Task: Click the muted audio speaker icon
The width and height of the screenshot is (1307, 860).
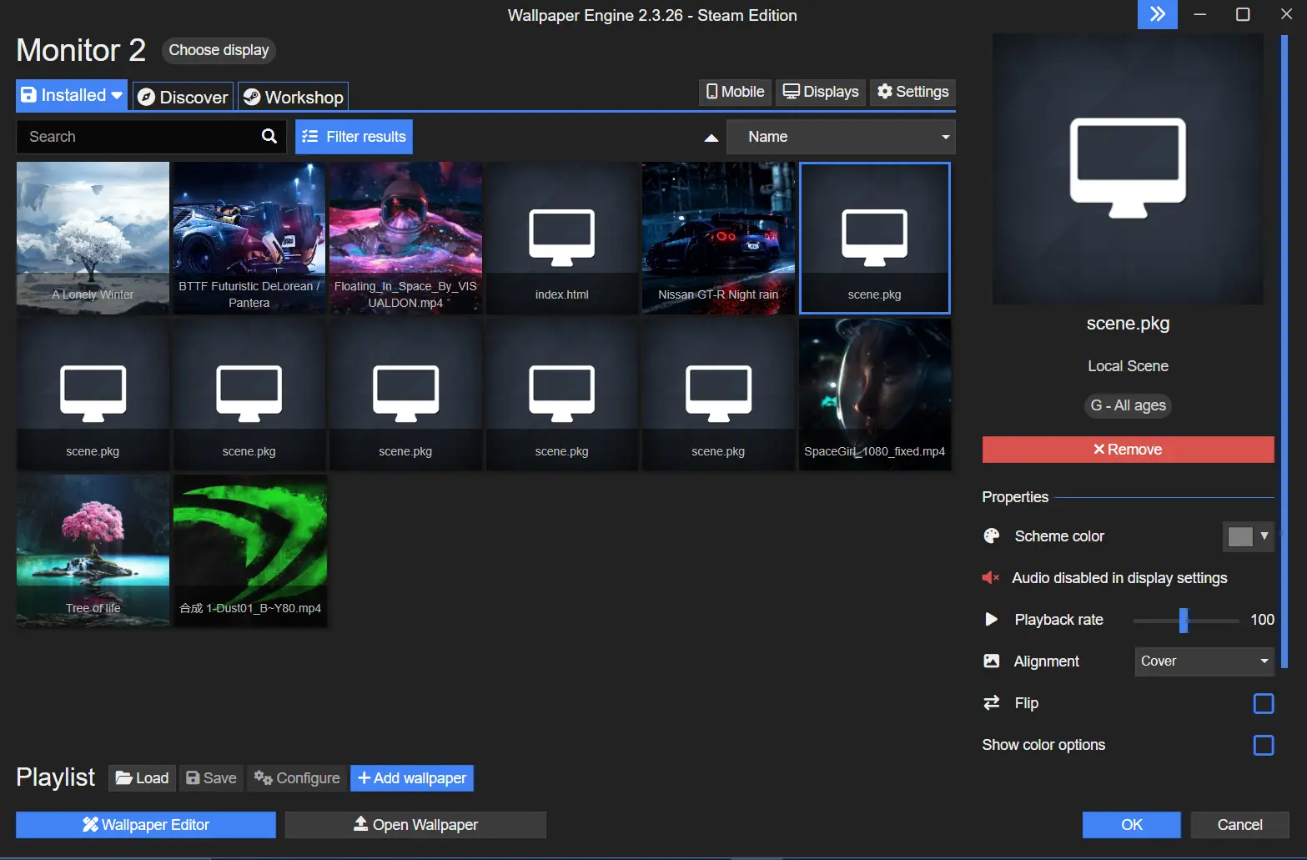Action: 991,578
